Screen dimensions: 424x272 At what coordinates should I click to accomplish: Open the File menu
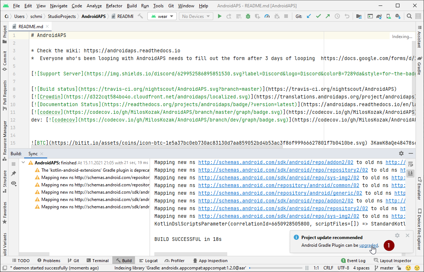tap(16, 6)
